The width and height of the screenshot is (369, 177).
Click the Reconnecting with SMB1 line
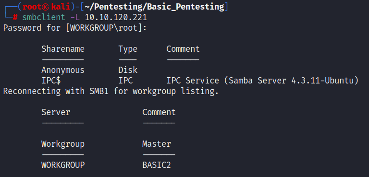click(111, 91)
